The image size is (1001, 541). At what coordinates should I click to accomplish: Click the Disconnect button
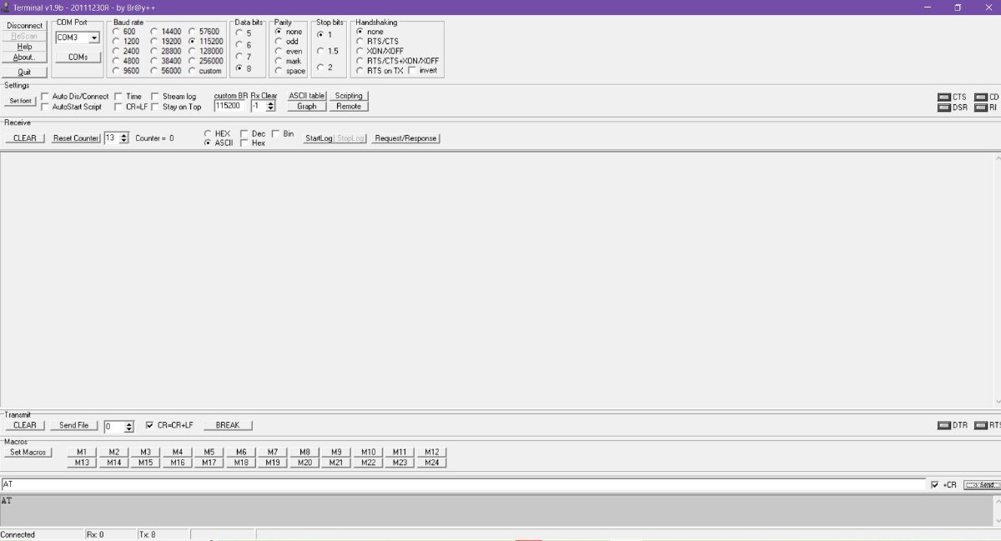pos(25,25)
